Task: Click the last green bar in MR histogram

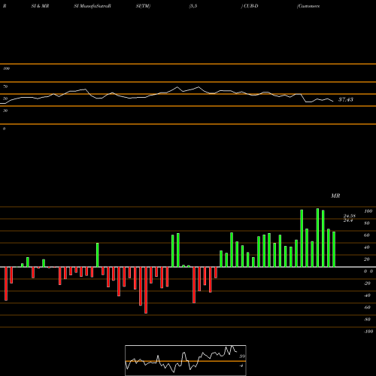Action: (334, 250)
